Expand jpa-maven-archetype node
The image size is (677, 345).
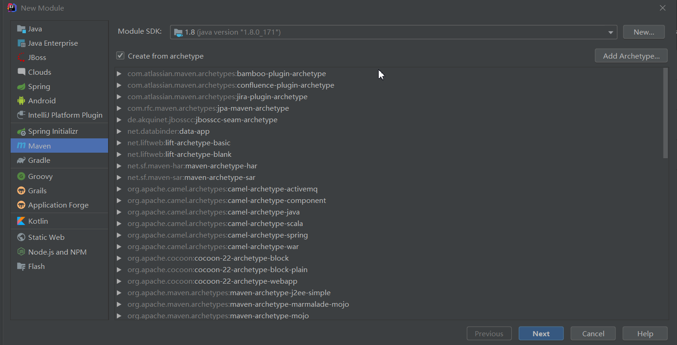[x=119, y=108]
